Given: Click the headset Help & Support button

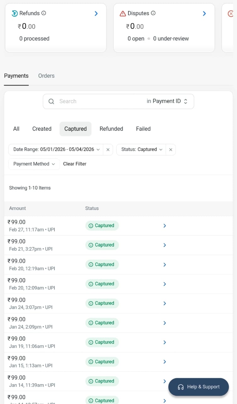Looking at the screenshot, I should (199, 387).
